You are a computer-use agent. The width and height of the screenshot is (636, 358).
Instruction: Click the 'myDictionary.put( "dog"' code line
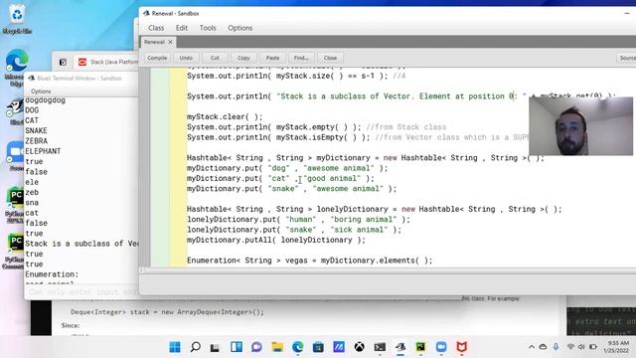tap(287, 168)
